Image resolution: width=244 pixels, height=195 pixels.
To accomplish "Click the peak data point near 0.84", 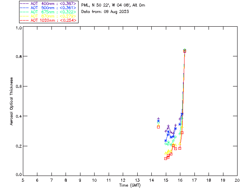I will click(x=185, y=51).
